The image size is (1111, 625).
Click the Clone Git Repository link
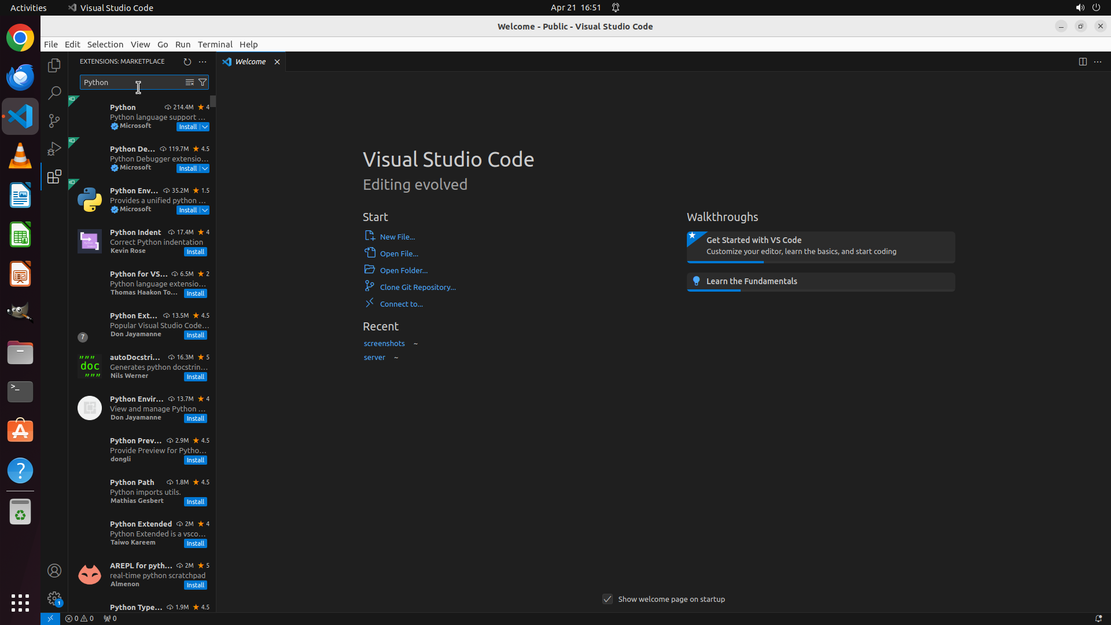click(417, 287)
